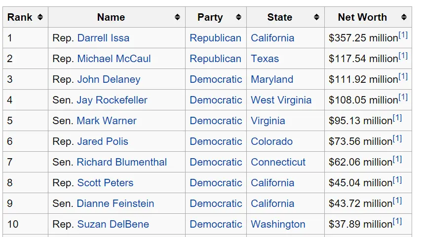
Task: Click sort arrows in Name header
Action: 177,17
